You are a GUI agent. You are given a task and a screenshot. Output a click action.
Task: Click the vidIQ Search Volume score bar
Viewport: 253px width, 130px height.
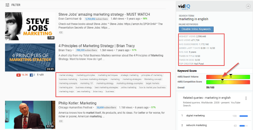click(x=228, y=77)
